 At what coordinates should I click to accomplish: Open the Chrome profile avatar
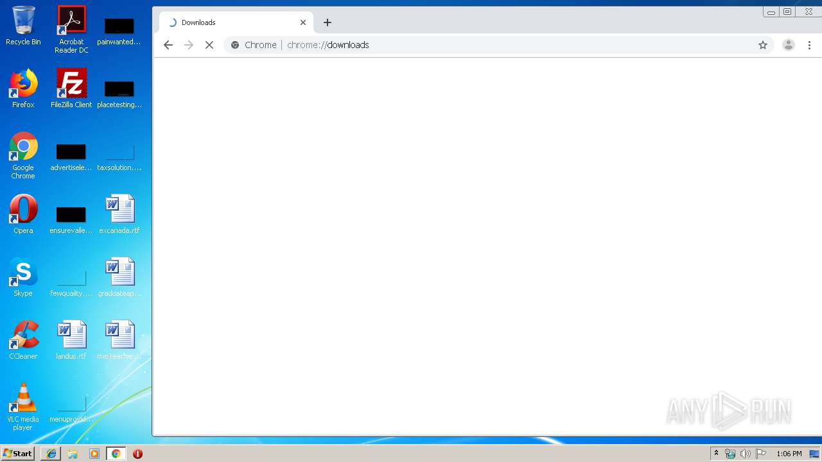(789, 45)
